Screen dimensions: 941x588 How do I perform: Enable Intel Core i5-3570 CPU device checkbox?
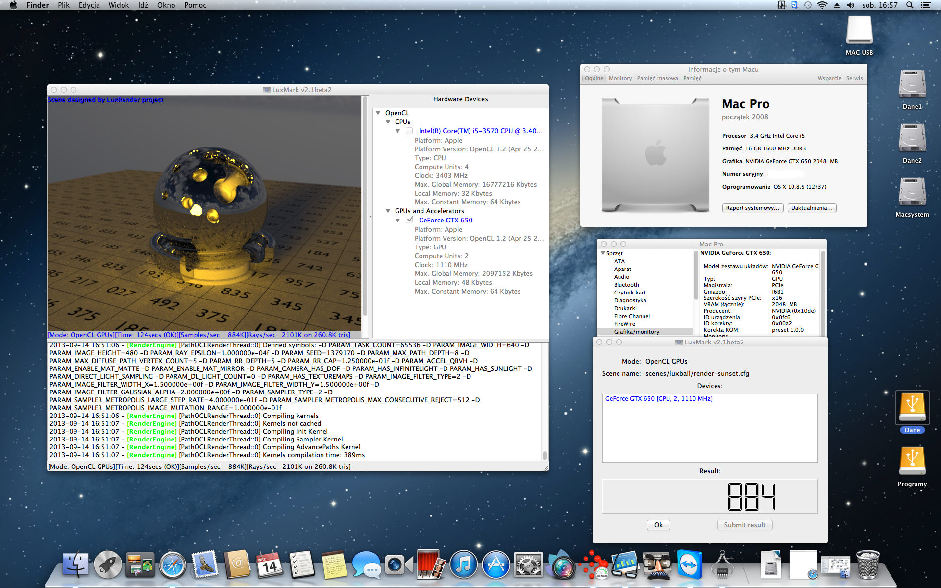click(x=409, y=131)
